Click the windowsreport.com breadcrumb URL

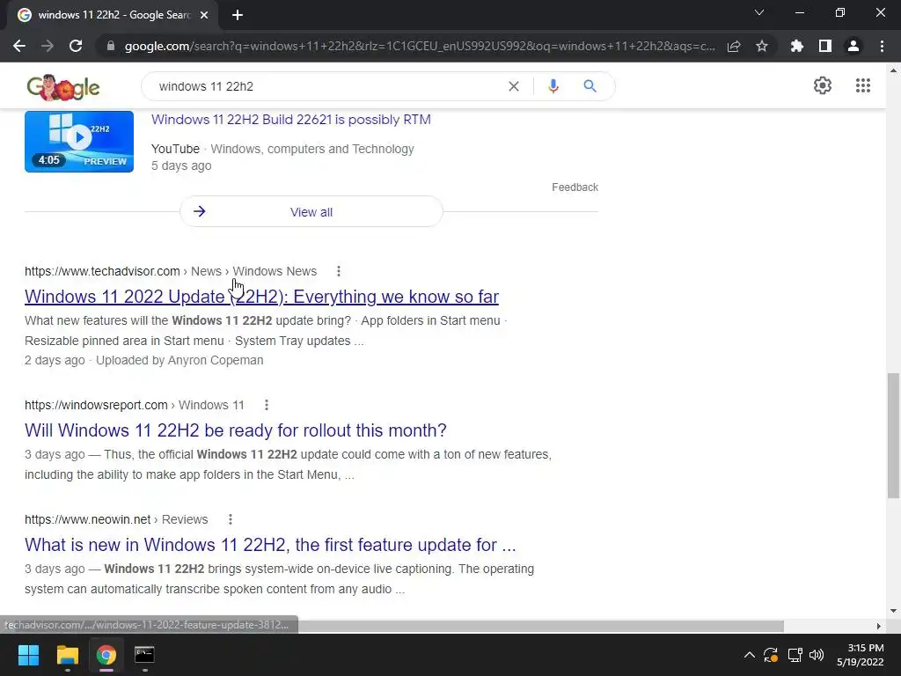pyautogui.click(x=96, y=405)
